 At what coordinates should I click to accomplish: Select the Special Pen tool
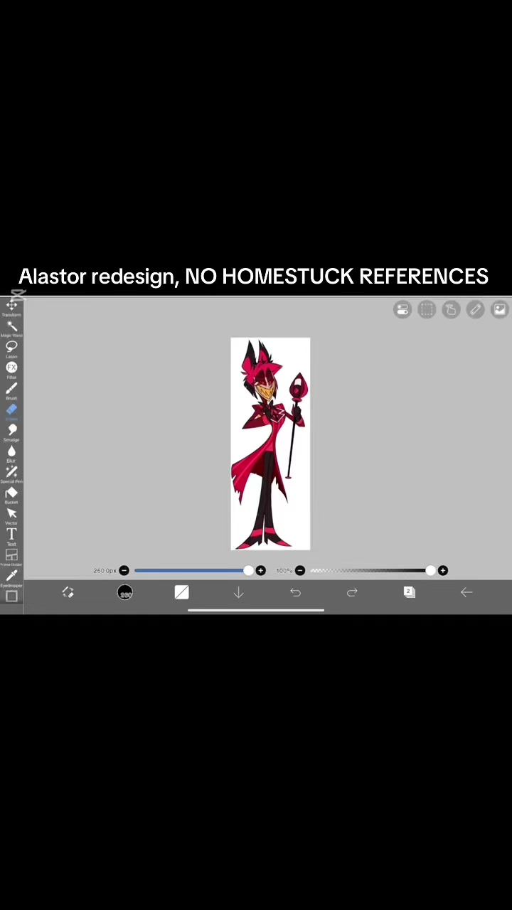11,473
